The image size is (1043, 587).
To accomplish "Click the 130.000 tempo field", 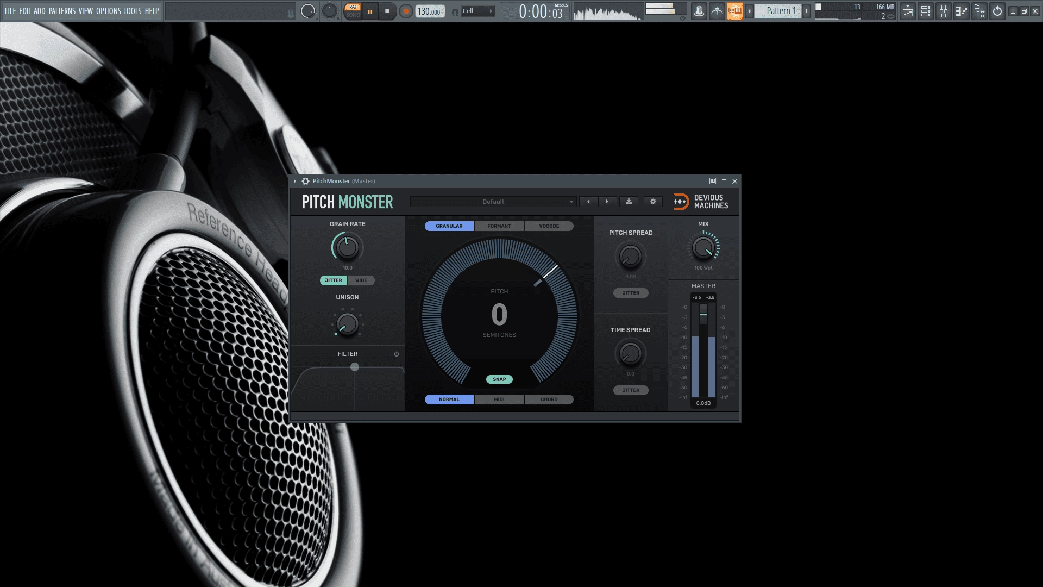I will tap(430, 11).
